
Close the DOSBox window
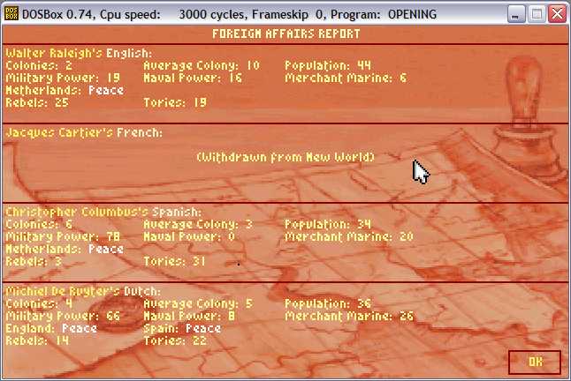click(x=557, y=14)
